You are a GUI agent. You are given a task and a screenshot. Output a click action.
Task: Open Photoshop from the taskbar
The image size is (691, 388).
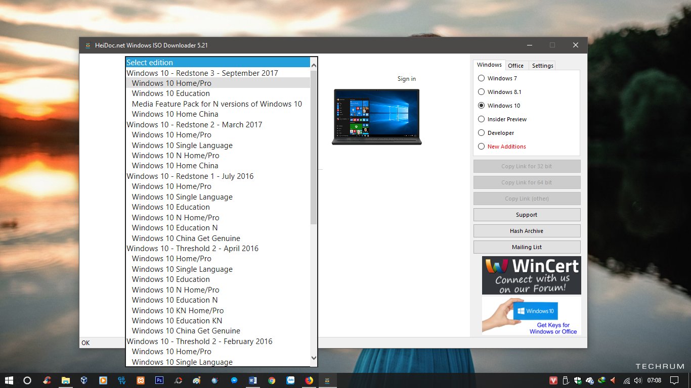pyautogui.click(x=159, y=380)
